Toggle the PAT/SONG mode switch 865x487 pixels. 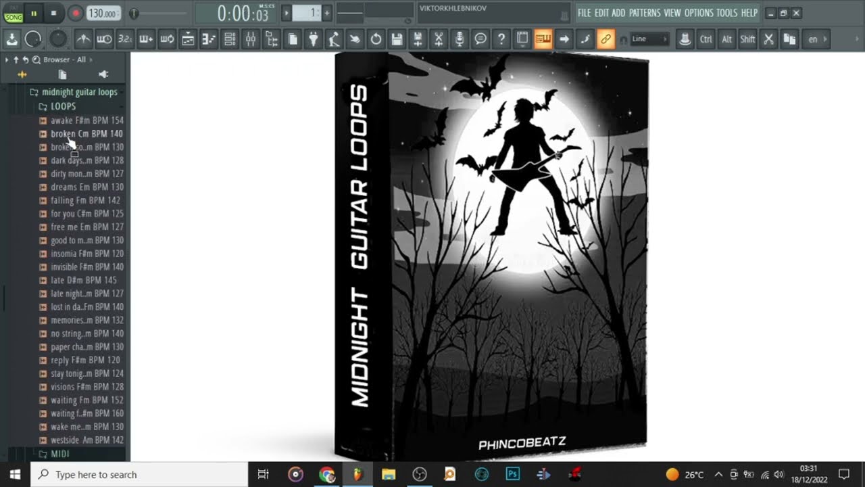point(14,13)
